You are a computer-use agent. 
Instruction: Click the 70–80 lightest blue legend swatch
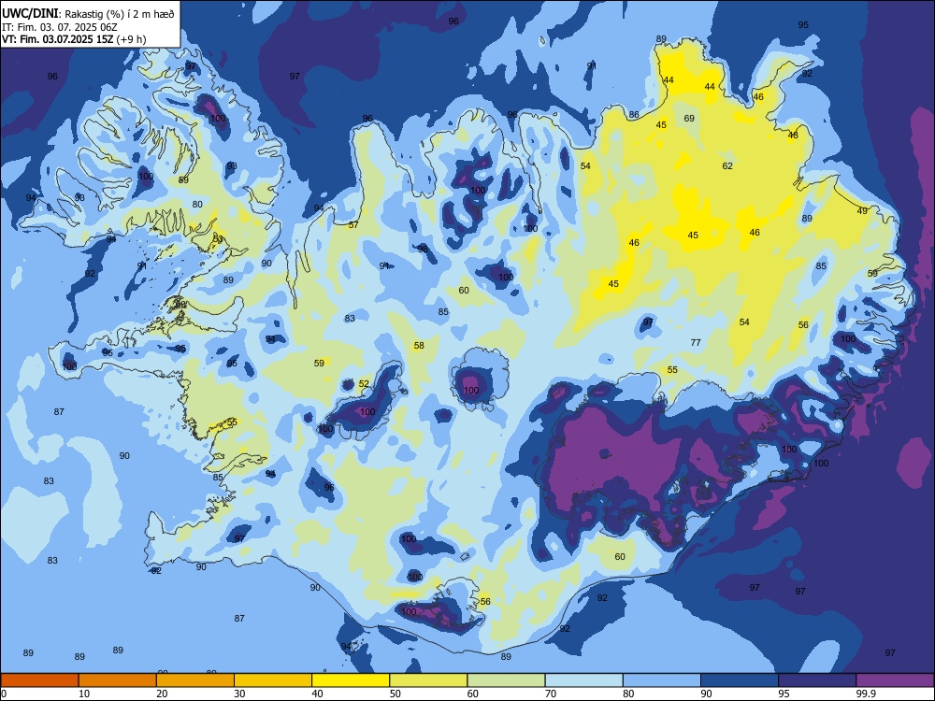coord(584,680)
